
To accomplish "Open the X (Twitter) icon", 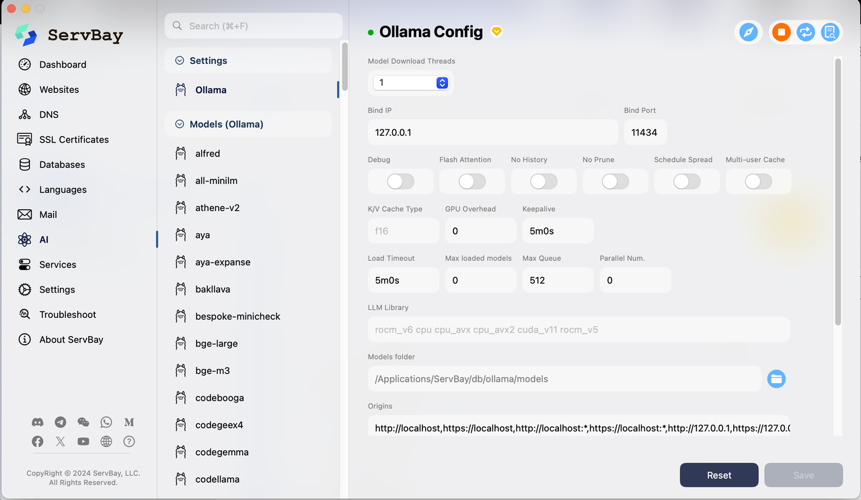I will point(61,442).
